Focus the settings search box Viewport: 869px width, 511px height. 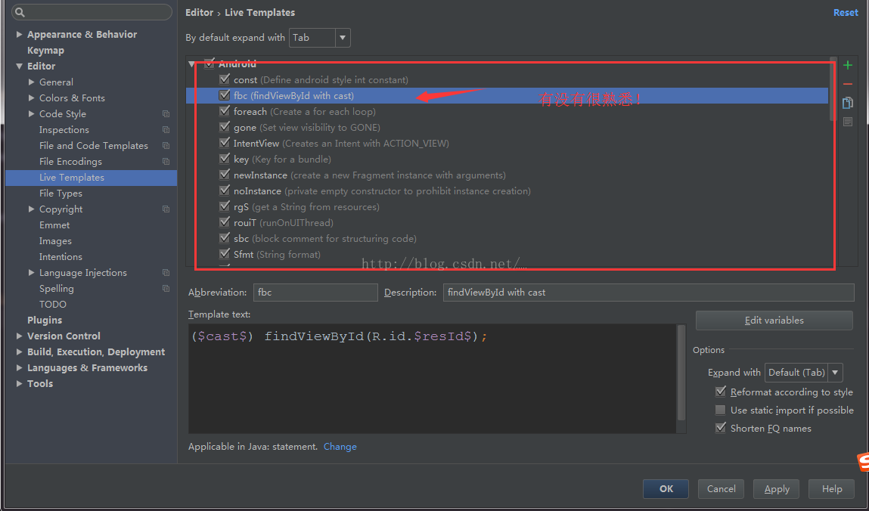click(x=92, y=11)
